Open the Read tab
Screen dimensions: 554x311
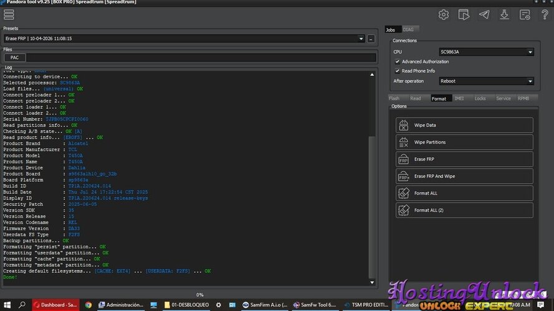click(416, 98)
